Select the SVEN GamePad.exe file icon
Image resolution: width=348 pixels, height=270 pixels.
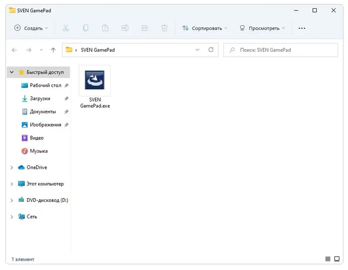coord(95,80)
